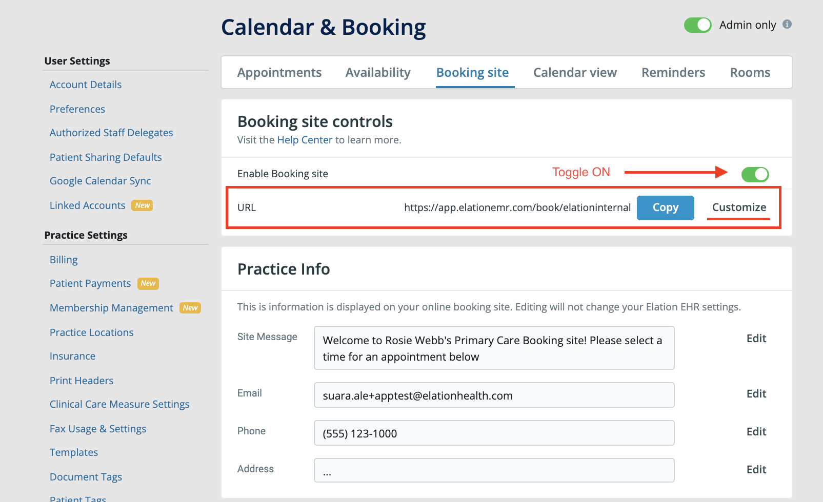Open Google Calendar Sync settings
The height and width of the screenshot is (502, 823).
[x=100, y=180]
